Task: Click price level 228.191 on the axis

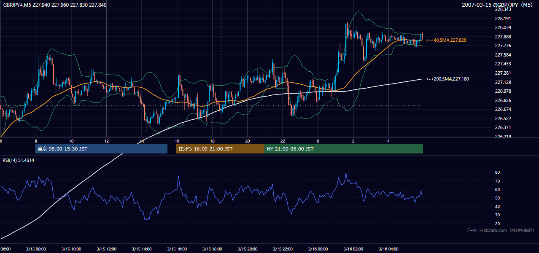Action: click(503, 19)
